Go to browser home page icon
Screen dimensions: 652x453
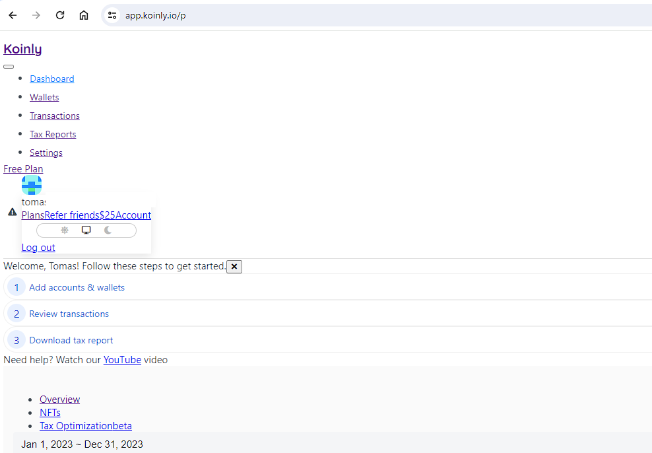point(84,15)
